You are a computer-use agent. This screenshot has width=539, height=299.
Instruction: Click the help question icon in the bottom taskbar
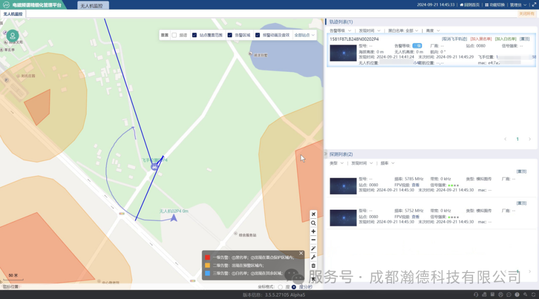(x=517, y=295)
